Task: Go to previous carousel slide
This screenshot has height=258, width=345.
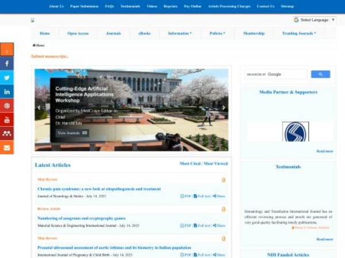Action: [x=39, y=108]
